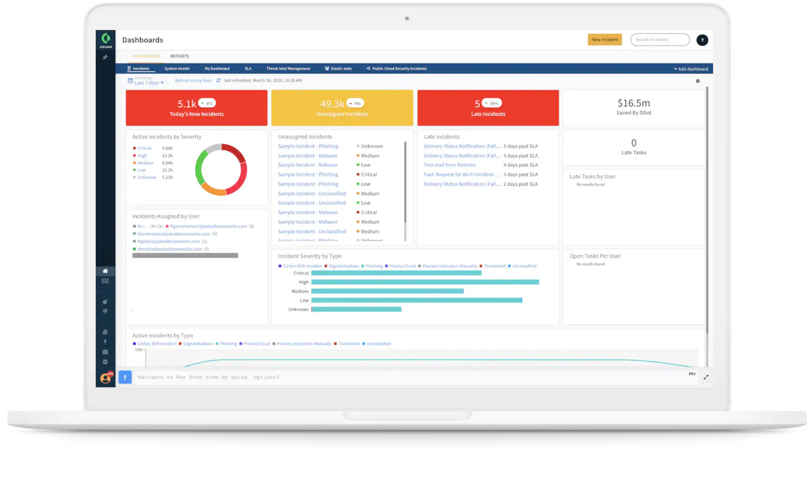Expand the Last 7 days date range selector
Image resolution: width=810 pixels, height=494 pixels.
pos(148,83)
